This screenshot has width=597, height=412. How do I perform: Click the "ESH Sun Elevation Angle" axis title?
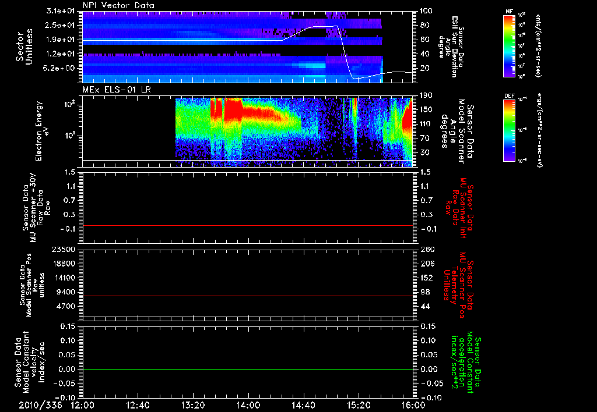[x=452, y=47]
